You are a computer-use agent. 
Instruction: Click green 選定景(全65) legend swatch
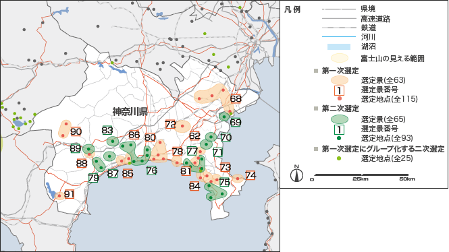coord(340,119)
